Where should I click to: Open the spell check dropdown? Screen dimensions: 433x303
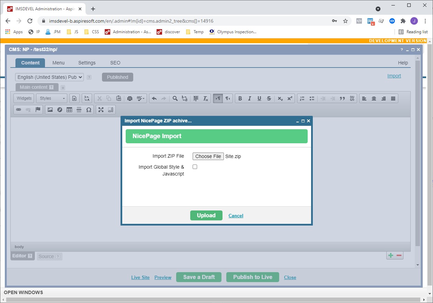tap(141, 99)
